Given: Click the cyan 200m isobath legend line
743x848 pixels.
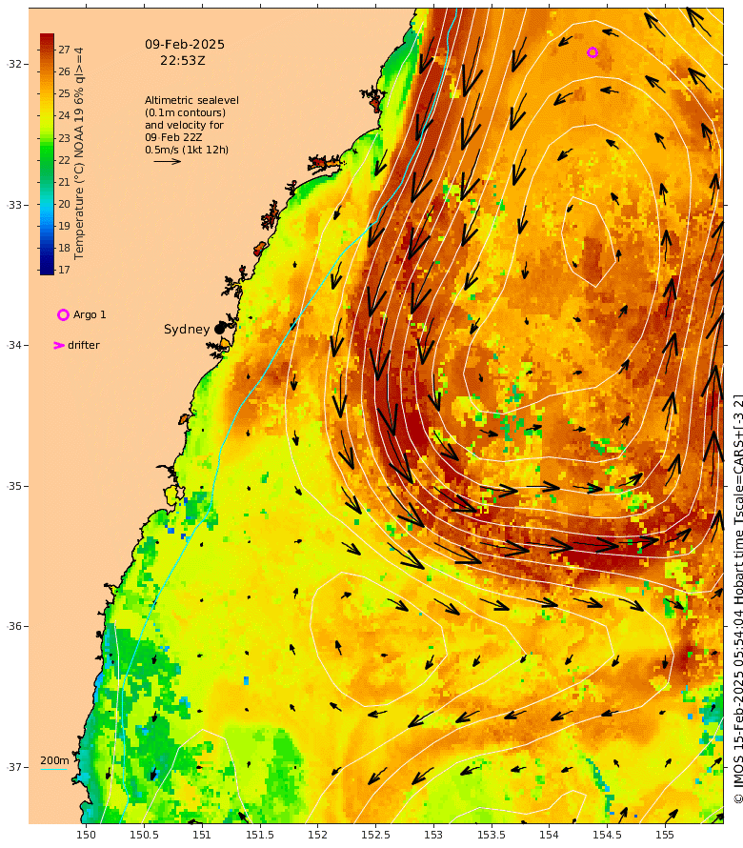Looking at the screenshot, I should [53, 769].
